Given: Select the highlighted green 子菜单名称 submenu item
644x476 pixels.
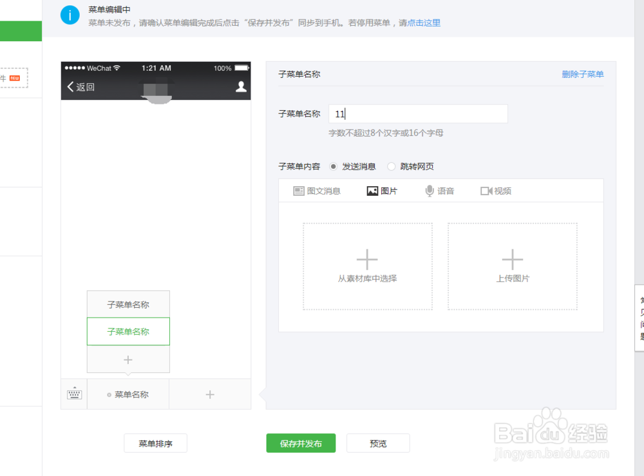Looking at the screenshot, I should tap(128, 332).
